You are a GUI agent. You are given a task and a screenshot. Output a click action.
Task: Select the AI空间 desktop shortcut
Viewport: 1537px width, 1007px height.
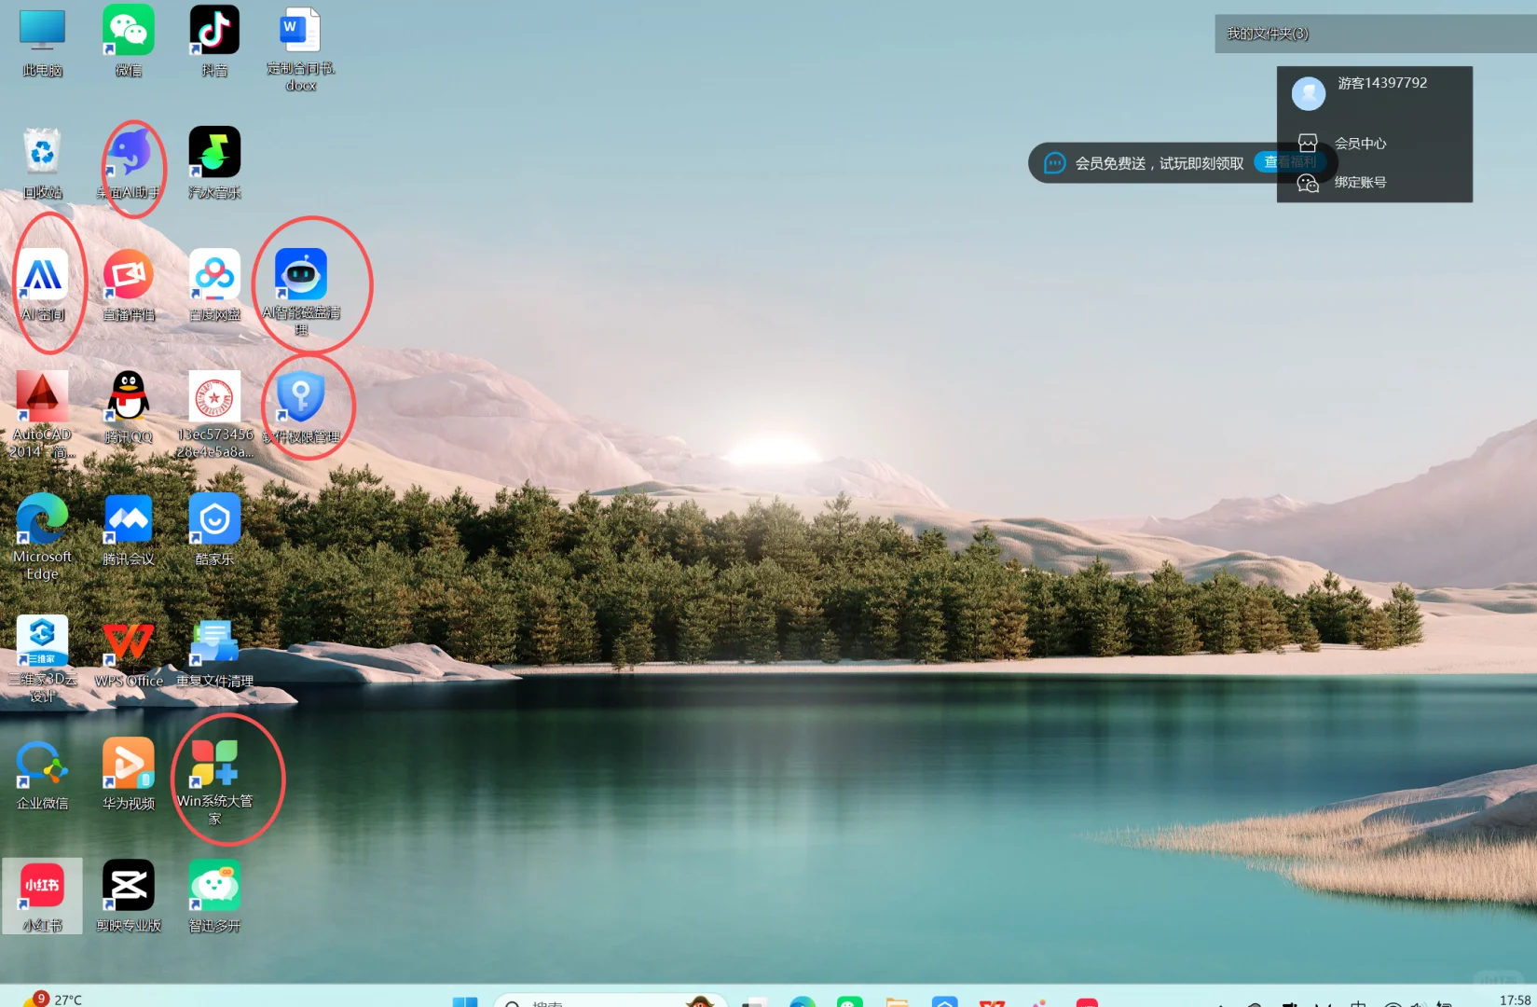[43, 285]
